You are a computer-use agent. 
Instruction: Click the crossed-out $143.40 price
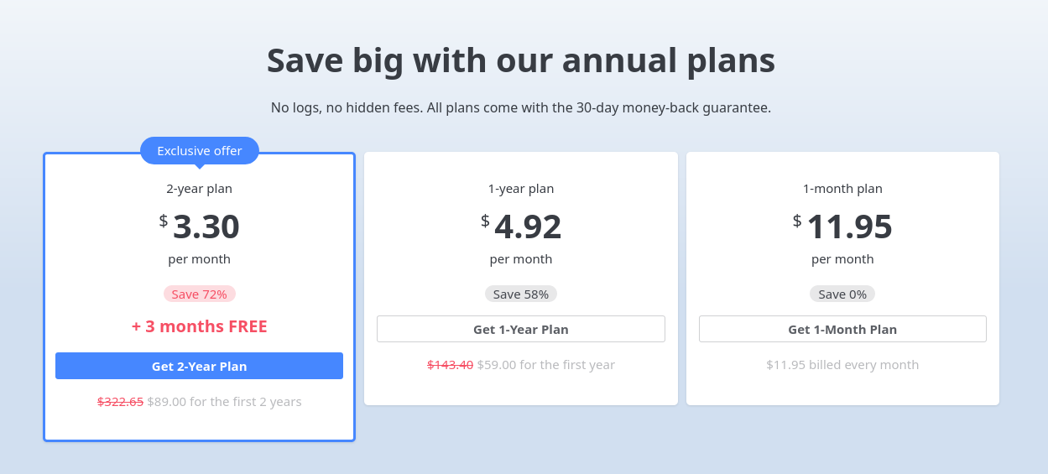pyautogui.click(x=450, y=365)
